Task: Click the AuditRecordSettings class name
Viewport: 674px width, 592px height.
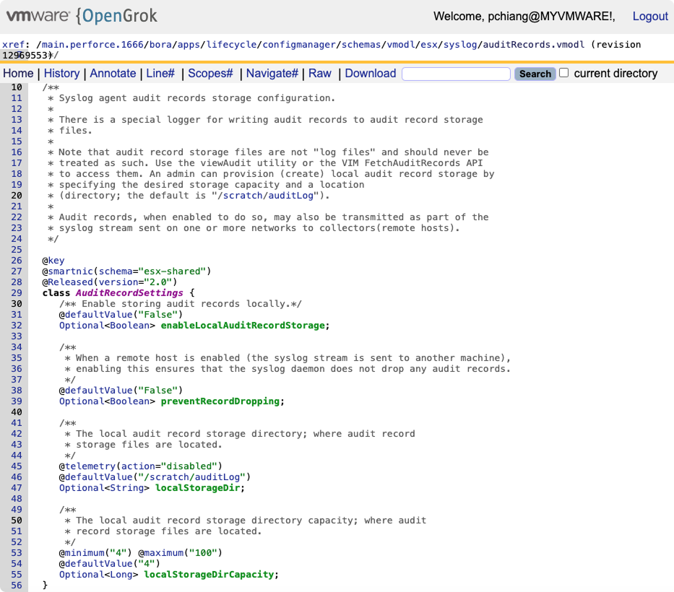Action: [129, 292]
